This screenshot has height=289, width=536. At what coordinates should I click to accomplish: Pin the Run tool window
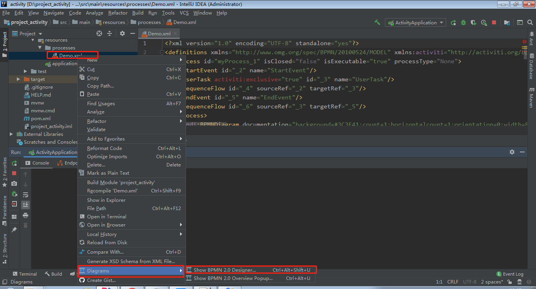click(x=14, y=230)
